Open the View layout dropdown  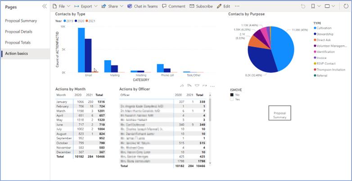330,6
